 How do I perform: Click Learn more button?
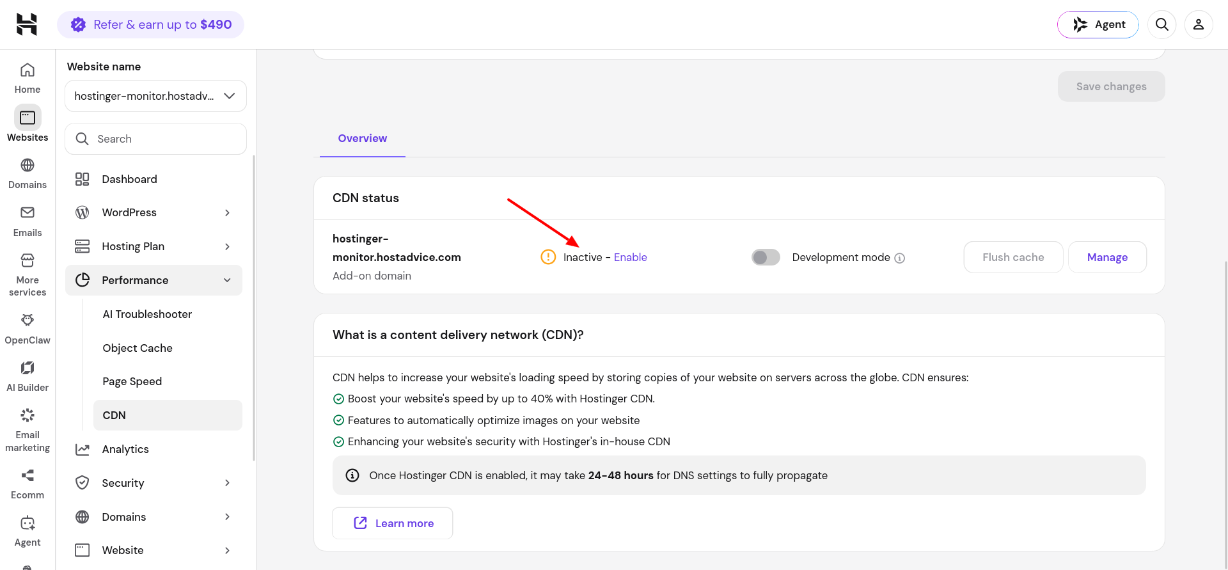[393, 523]
